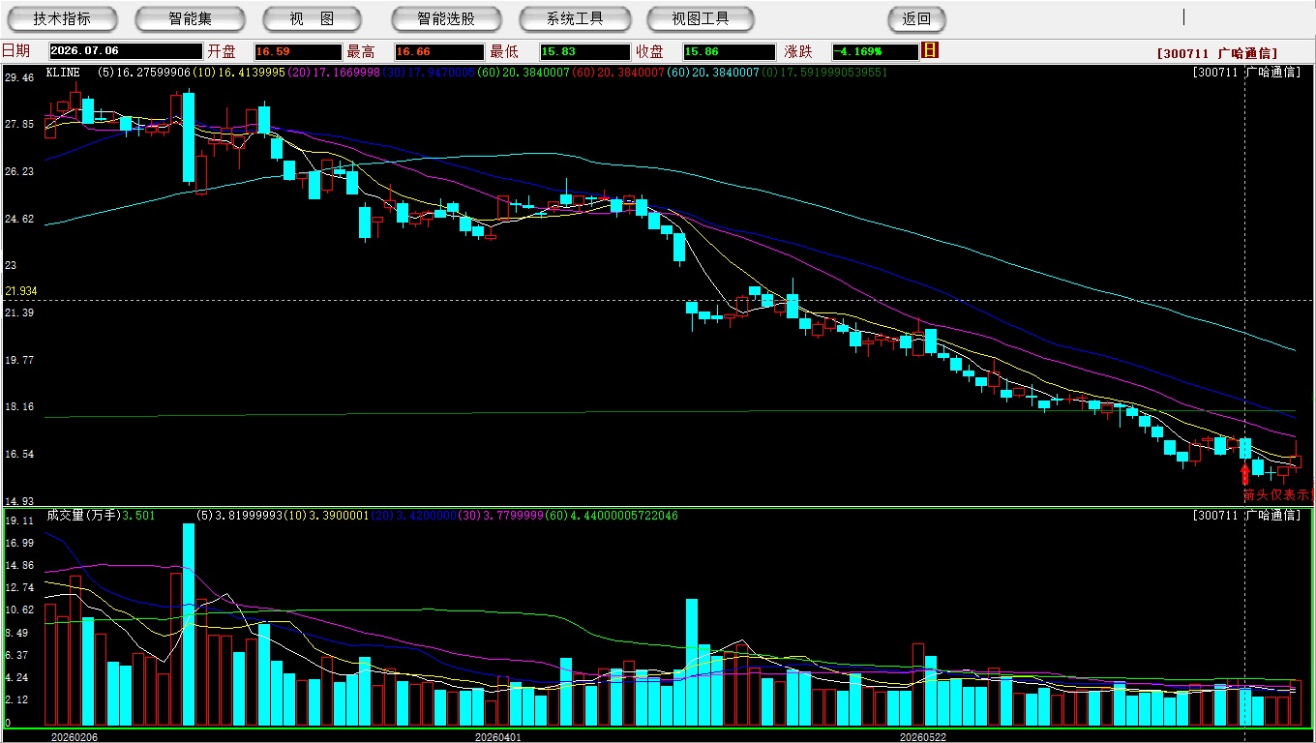Image resolution: width=1316 pixels, height=743 pixels.
Task: Click the date field showing 2026.07.06
Action: pyautogui.click(x=126, y=51)
